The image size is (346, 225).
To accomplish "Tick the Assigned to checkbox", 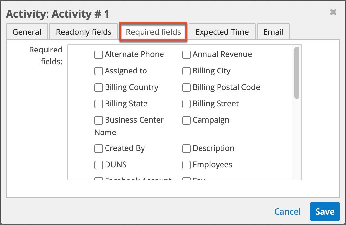I will pos(99,71).
